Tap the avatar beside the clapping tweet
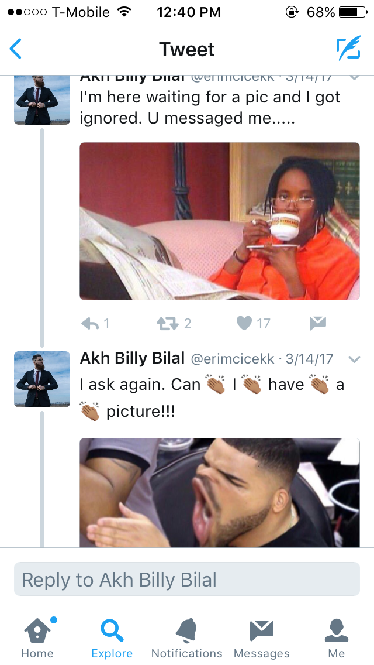 point(42,379)
